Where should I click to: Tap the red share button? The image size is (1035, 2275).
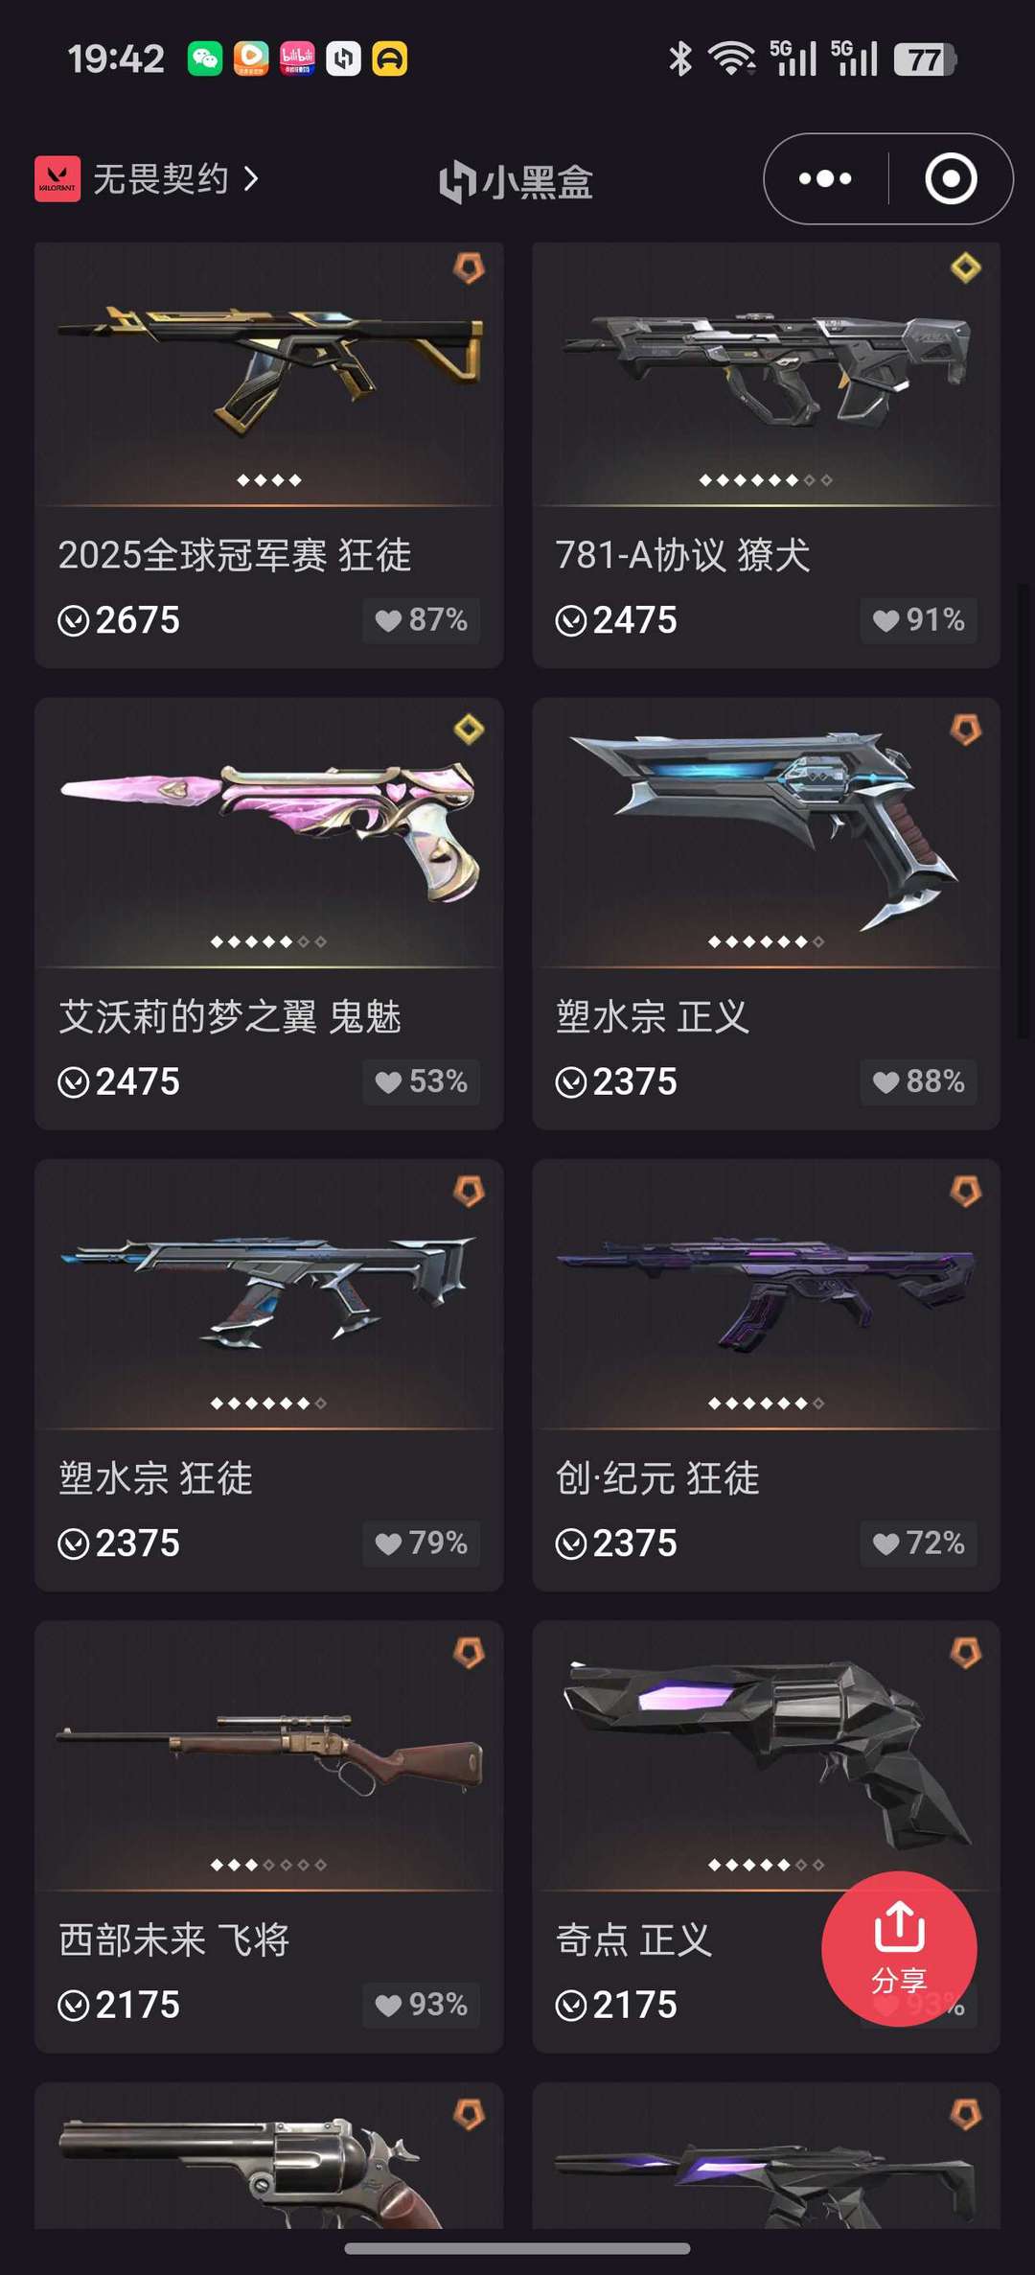click(899, 1948)
